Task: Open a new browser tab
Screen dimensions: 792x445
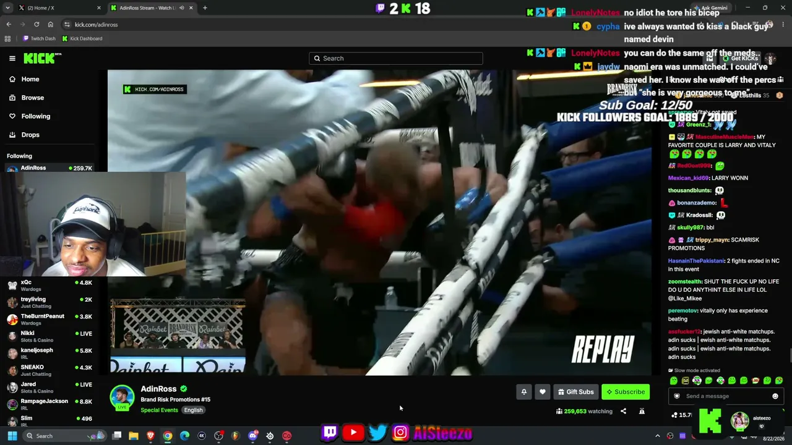Action: [x=205, y=8]
